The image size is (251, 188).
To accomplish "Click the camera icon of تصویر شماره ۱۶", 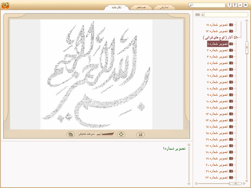I will click(x=231, y=139).
